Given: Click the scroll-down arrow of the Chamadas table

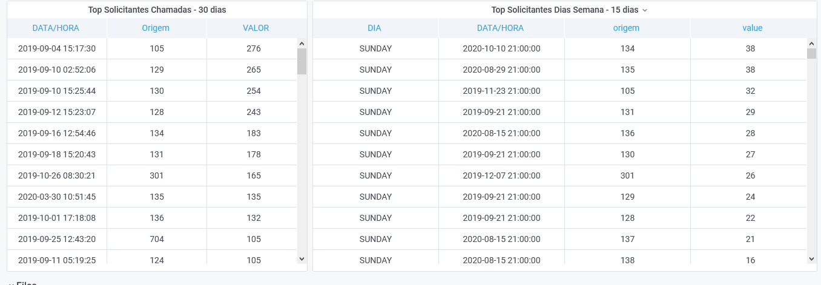Looking at the screenshot, I should coord(302,259).
